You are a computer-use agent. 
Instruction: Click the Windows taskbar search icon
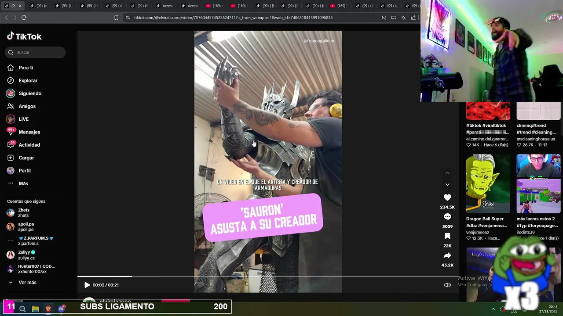click(x=22, y=309)
